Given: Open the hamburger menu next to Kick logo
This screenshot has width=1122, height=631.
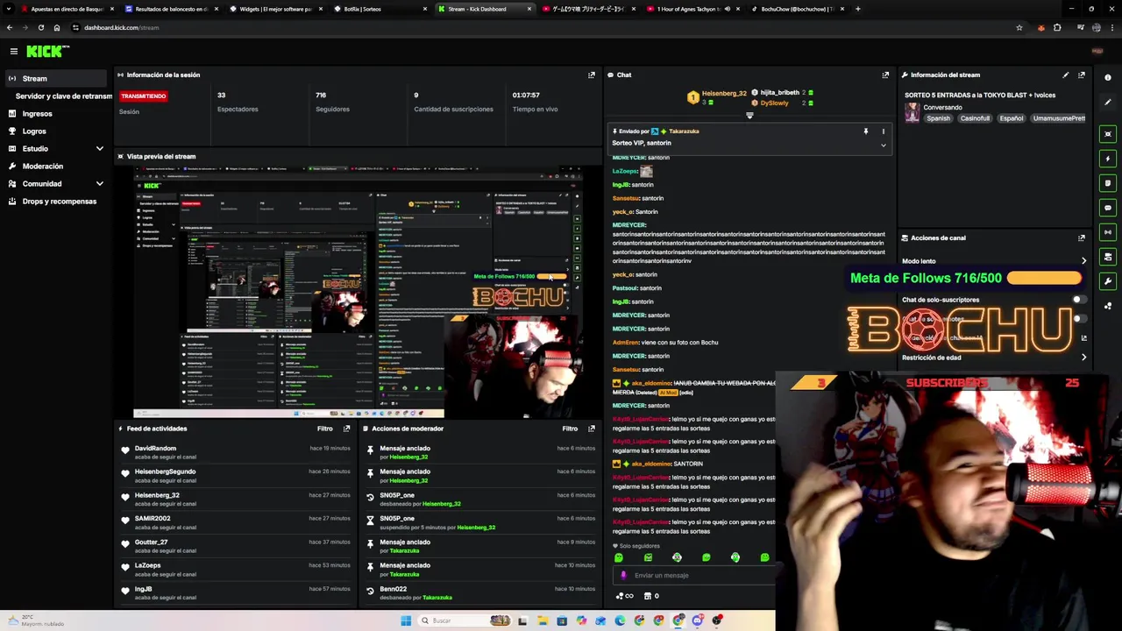Looking at the screenshot, I should (14, 52).
